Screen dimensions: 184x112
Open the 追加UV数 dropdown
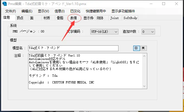tap(148, 32)
